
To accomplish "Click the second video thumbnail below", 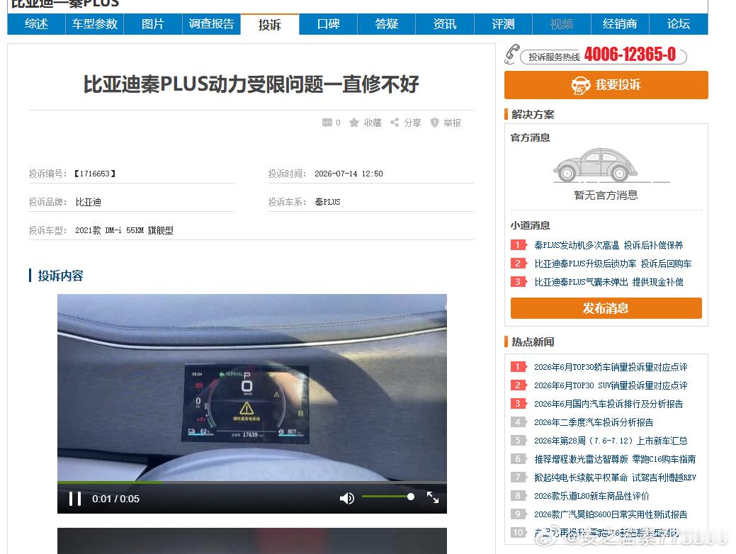I will point(252,541).
